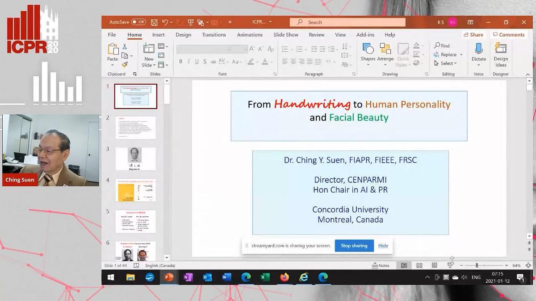Click the Search box in title bar
This screenshot has height=301, width=536.
tap(348, 22)
